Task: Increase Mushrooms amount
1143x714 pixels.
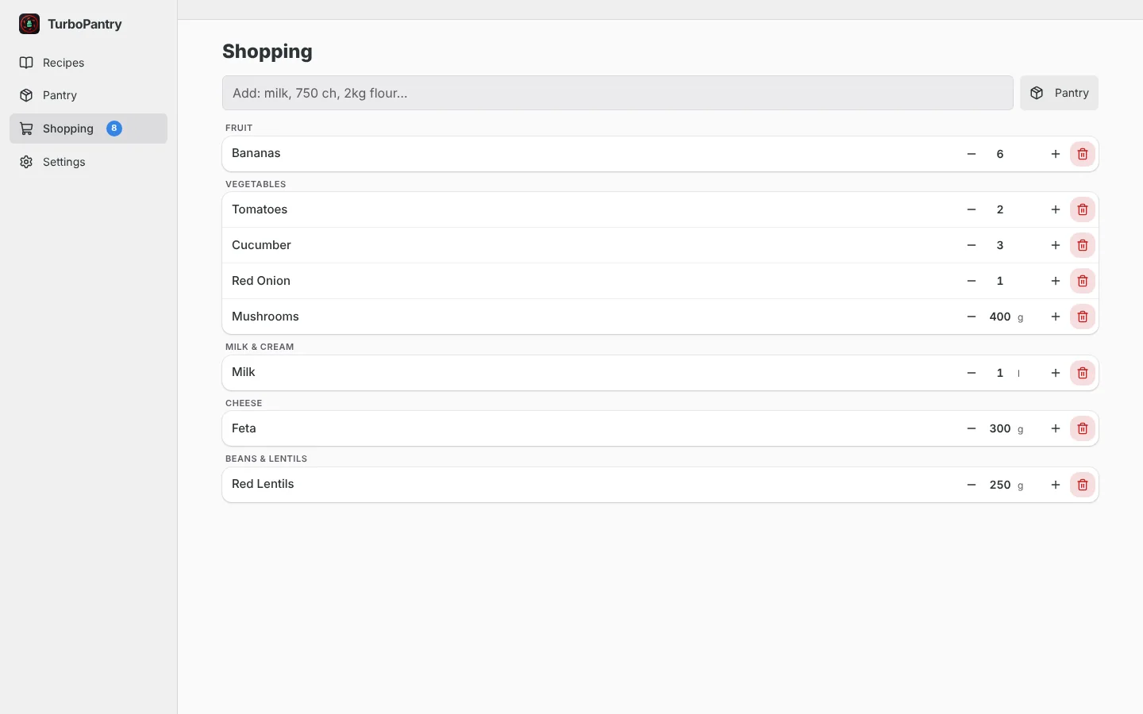Action: coord(1056,317)
